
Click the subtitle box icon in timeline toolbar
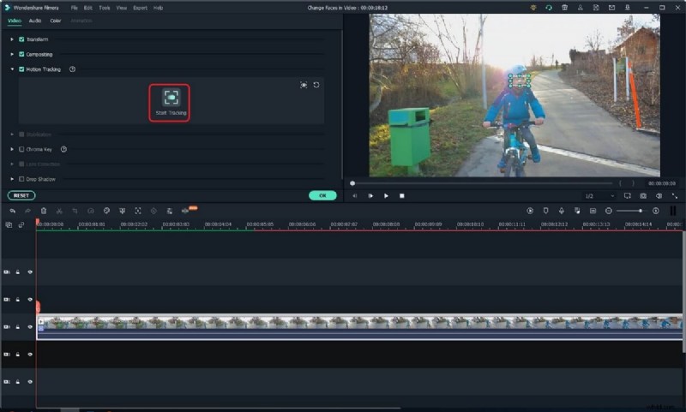pyautogui.click(x=593, y=211)
